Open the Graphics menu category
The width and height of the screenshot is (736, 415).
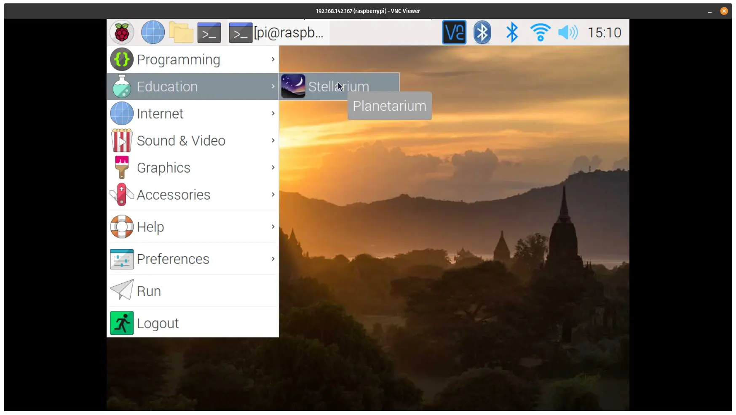pyautogui.click(x=193, y=168)
